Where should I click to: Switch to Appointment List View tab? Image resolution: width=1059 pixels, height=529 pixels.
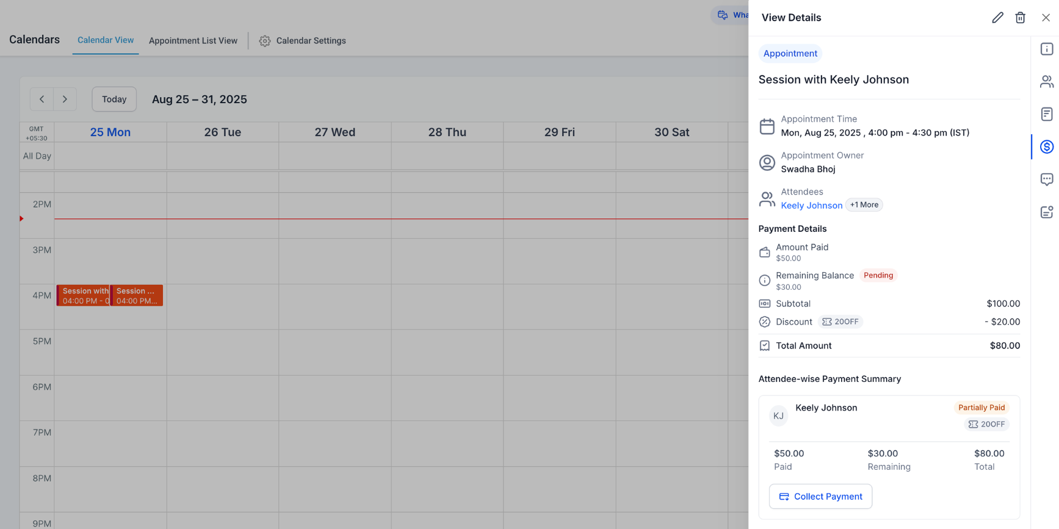pos(193,41)
